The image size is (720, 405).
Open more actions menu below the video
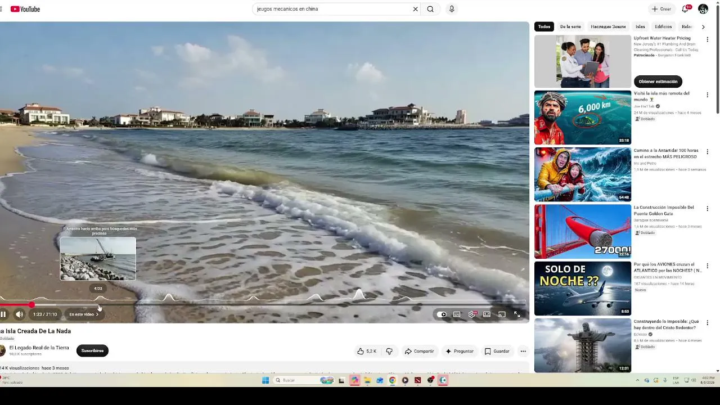pyautogui.click(x=523, y=351)
